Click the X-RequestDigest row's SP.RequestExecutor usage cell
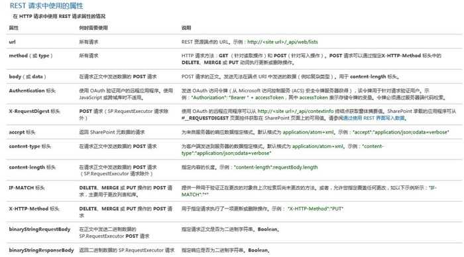This screenshot has width=464, height=257. (x=124, y=114)
